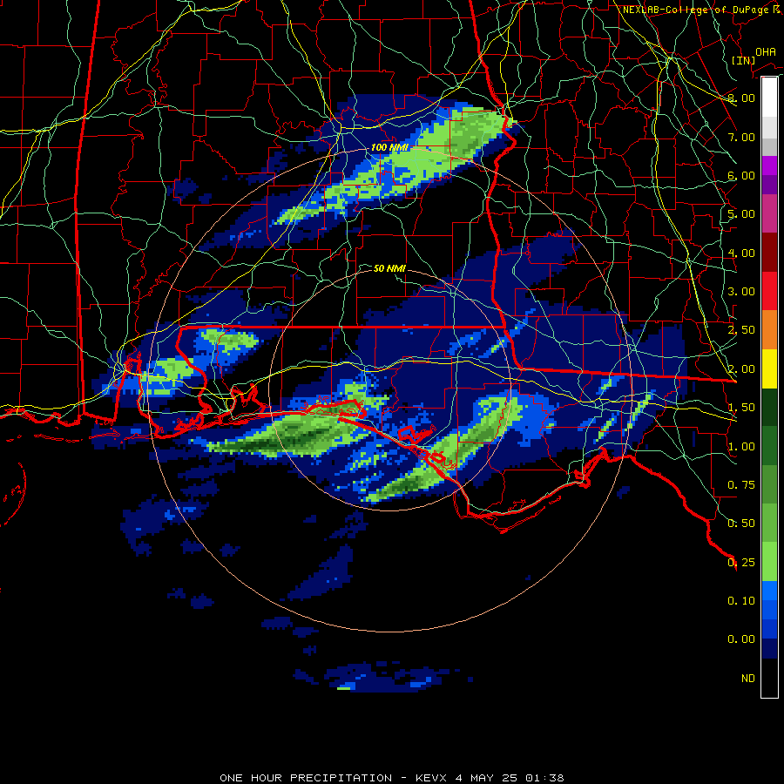Select the white swatch atop the legend

click(769, 97)
